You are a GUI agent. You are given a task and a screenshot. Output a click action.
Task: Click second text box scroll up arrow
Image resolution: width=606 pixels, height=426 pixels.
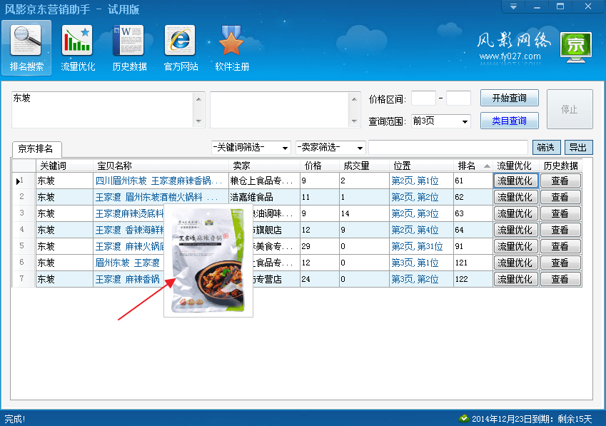(355, 99)
